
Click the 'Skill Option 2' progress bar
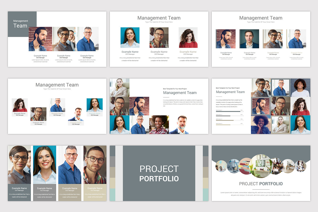[x=229, y=116]
